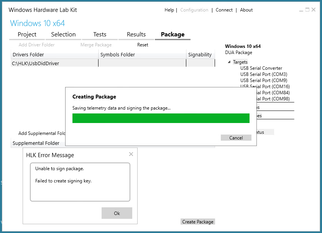Click the Create Package button
The width and height of the screenshot is (322, 233).
tap(197, 221)
